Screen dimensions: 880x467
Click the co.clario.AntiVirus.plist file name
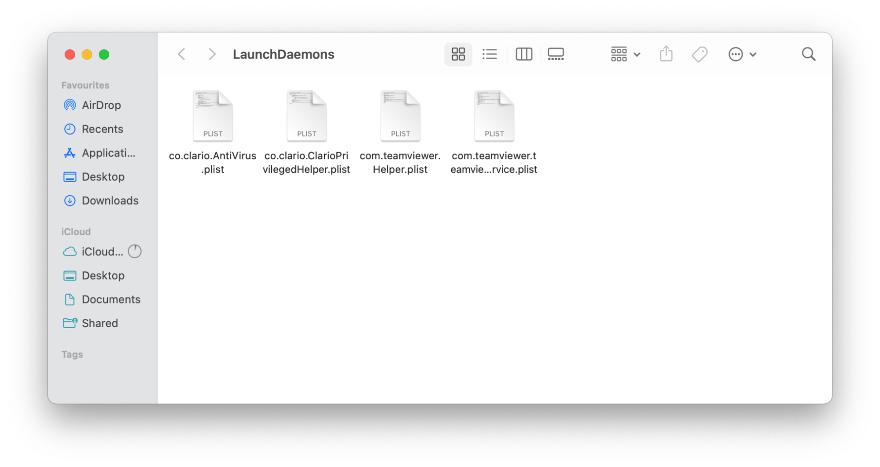[x=213, y=162]
